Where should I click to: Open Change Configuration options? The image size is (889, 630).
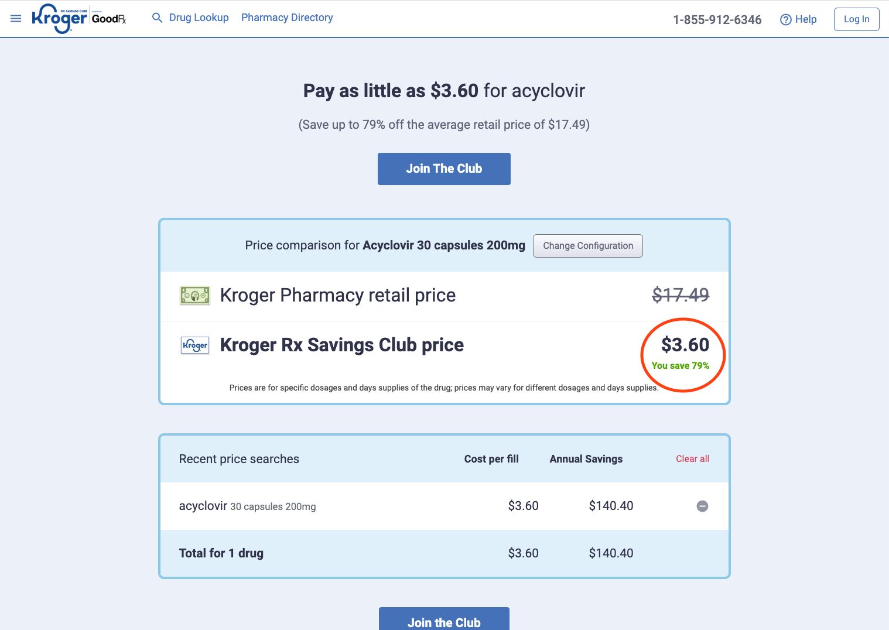[x=587, y=246]
